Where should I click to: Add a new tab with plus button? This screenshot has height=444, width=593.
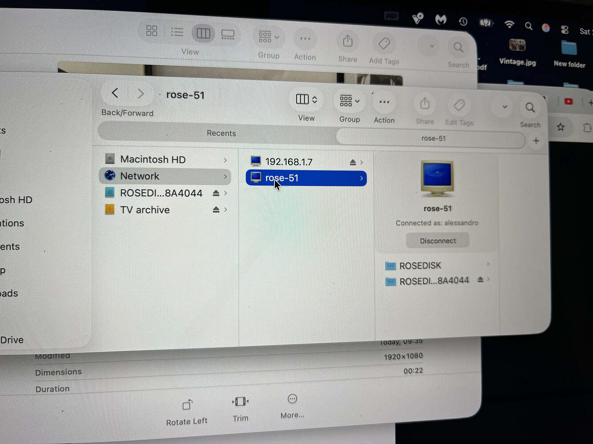[x=536, y=141]
